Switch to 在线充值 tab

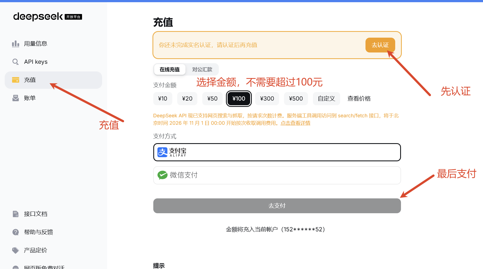170,70
